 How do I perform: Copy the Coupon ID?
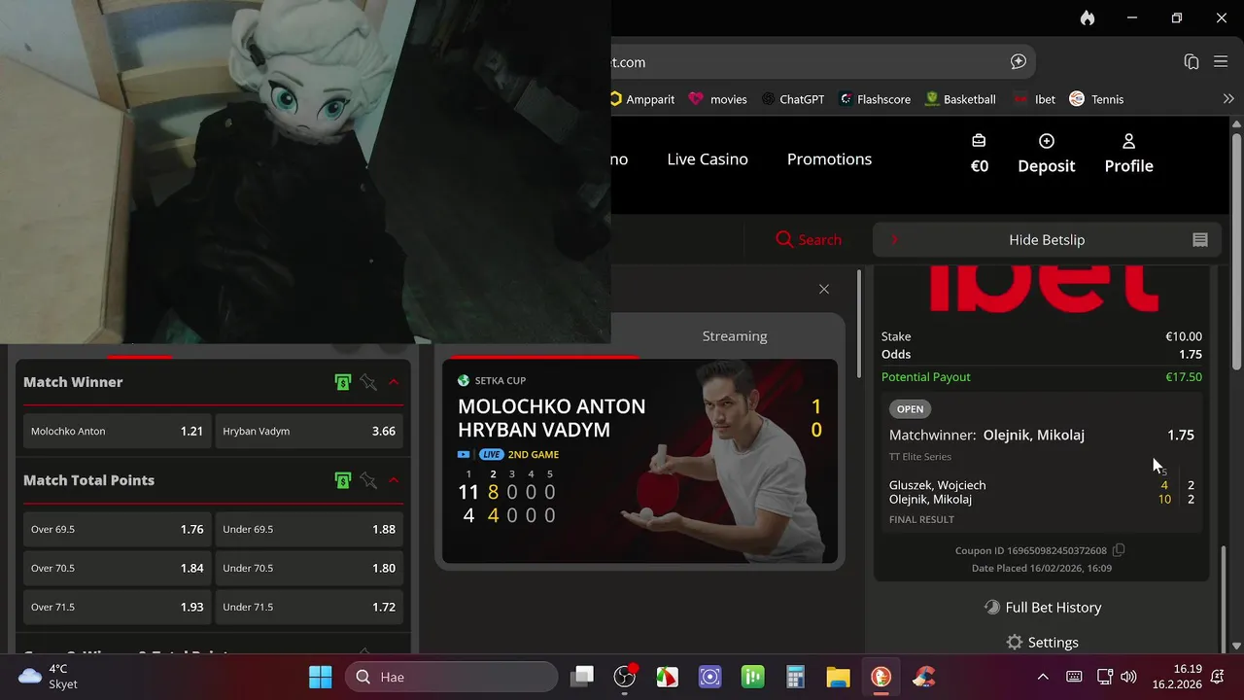pyautogui.click(x=1119, y=550)
